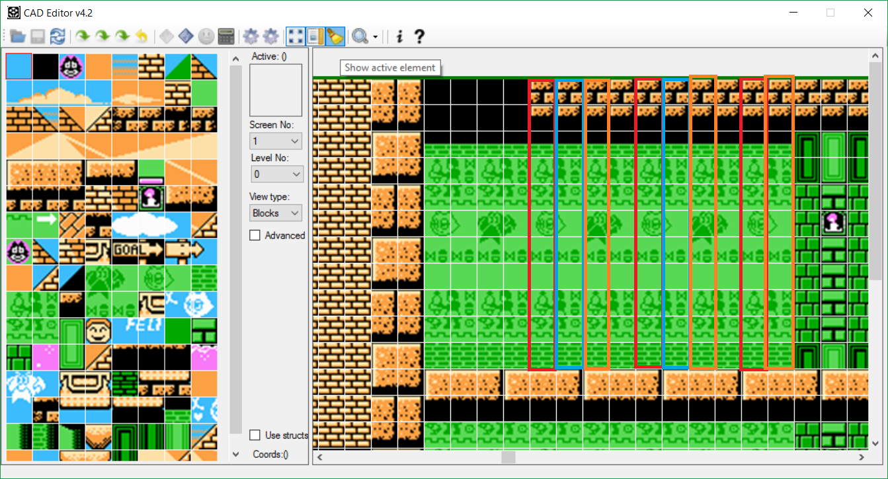
Task: Click the map vertical scrollbar down arrow
Action: [875, 444]
